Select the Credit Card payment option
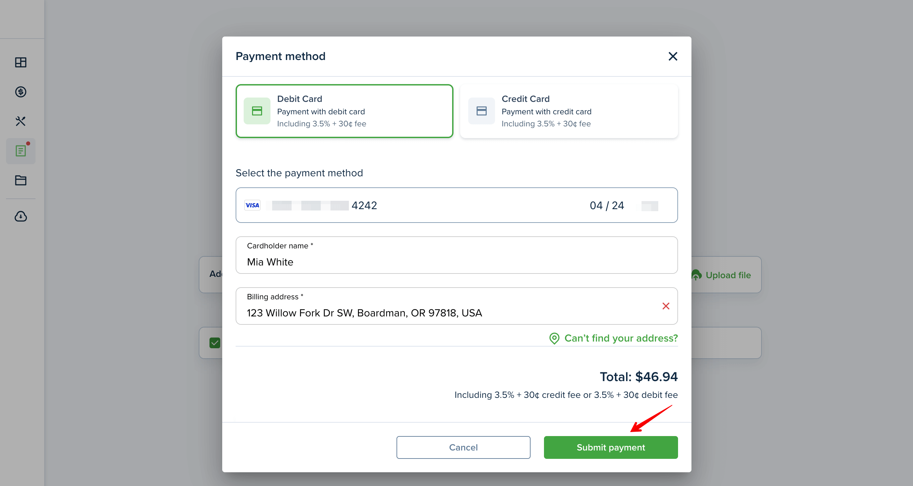The image size is (913, 486). click(x=569, y=111)
